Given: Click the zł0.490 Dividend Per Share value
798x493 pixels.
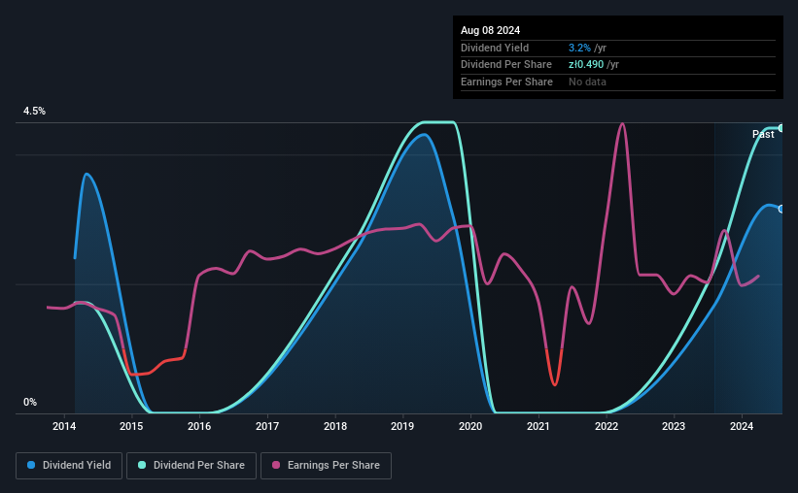Looking at the screenshot, I should coord(586,65).
